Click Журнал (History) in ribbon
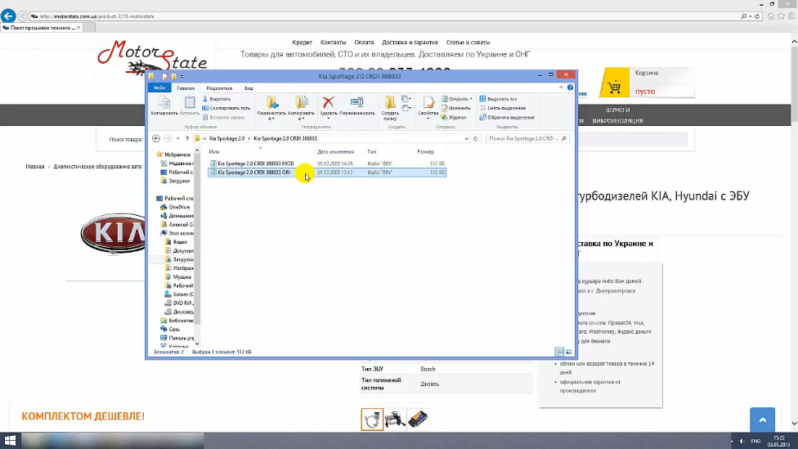 pos(454,117)
